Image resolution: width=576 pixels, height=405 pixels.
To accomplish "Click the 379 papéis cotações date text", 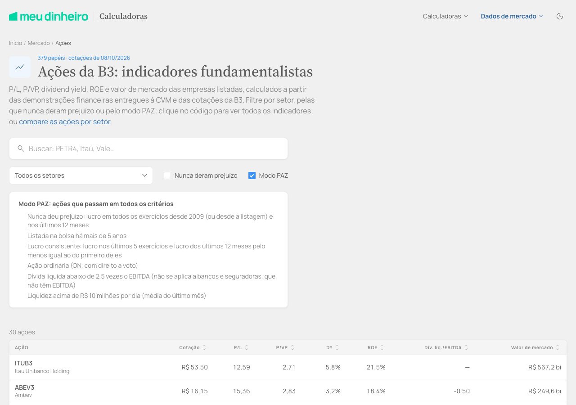I will [84, 58].
